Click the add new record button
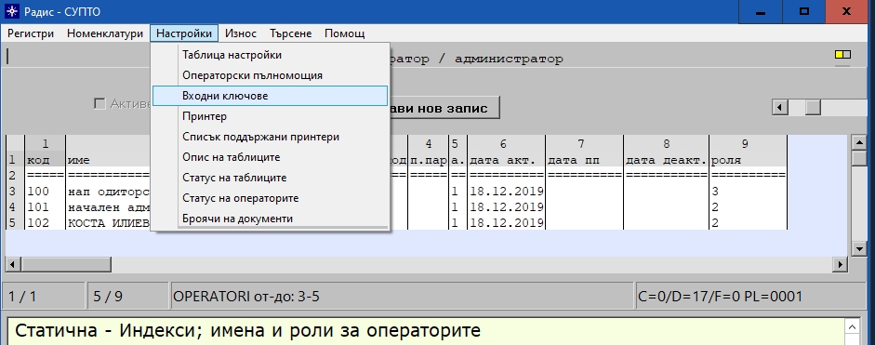This screenshot has width=875, height=345. click(444, 108)
